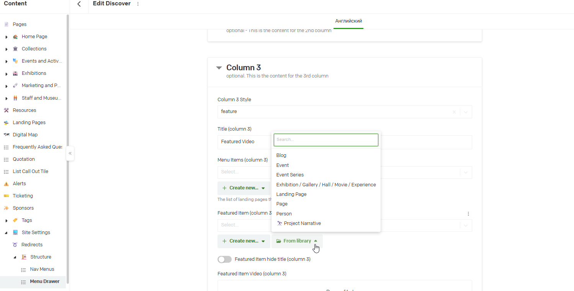Collapse the Column 3 section
Viewport: 574px width, 291px height.
click(x=219, y=68)
